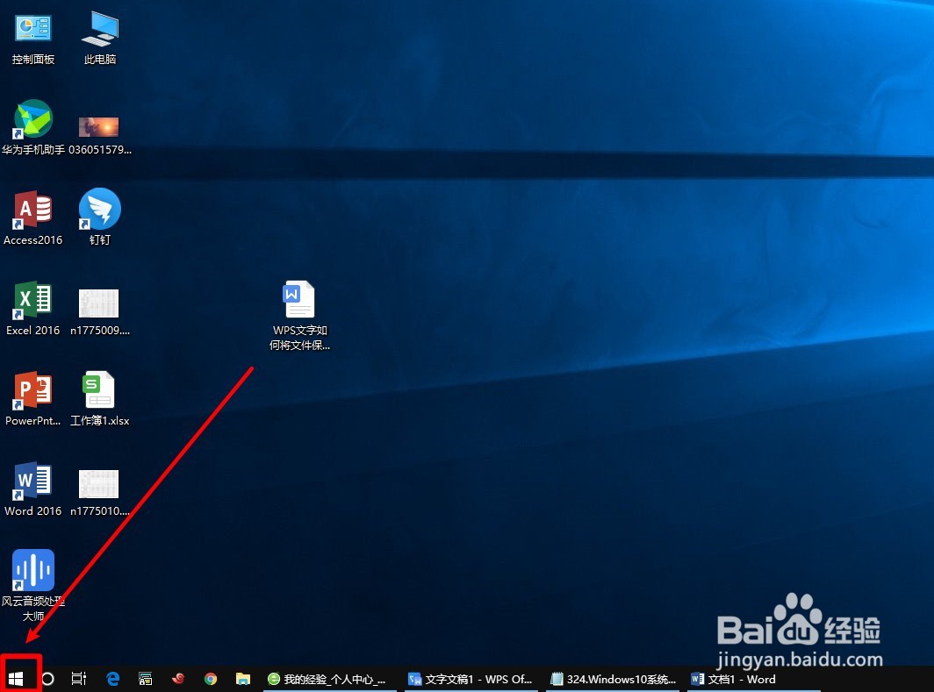
Task: Select the 此电脑 desktop icon
Action: 100,39
